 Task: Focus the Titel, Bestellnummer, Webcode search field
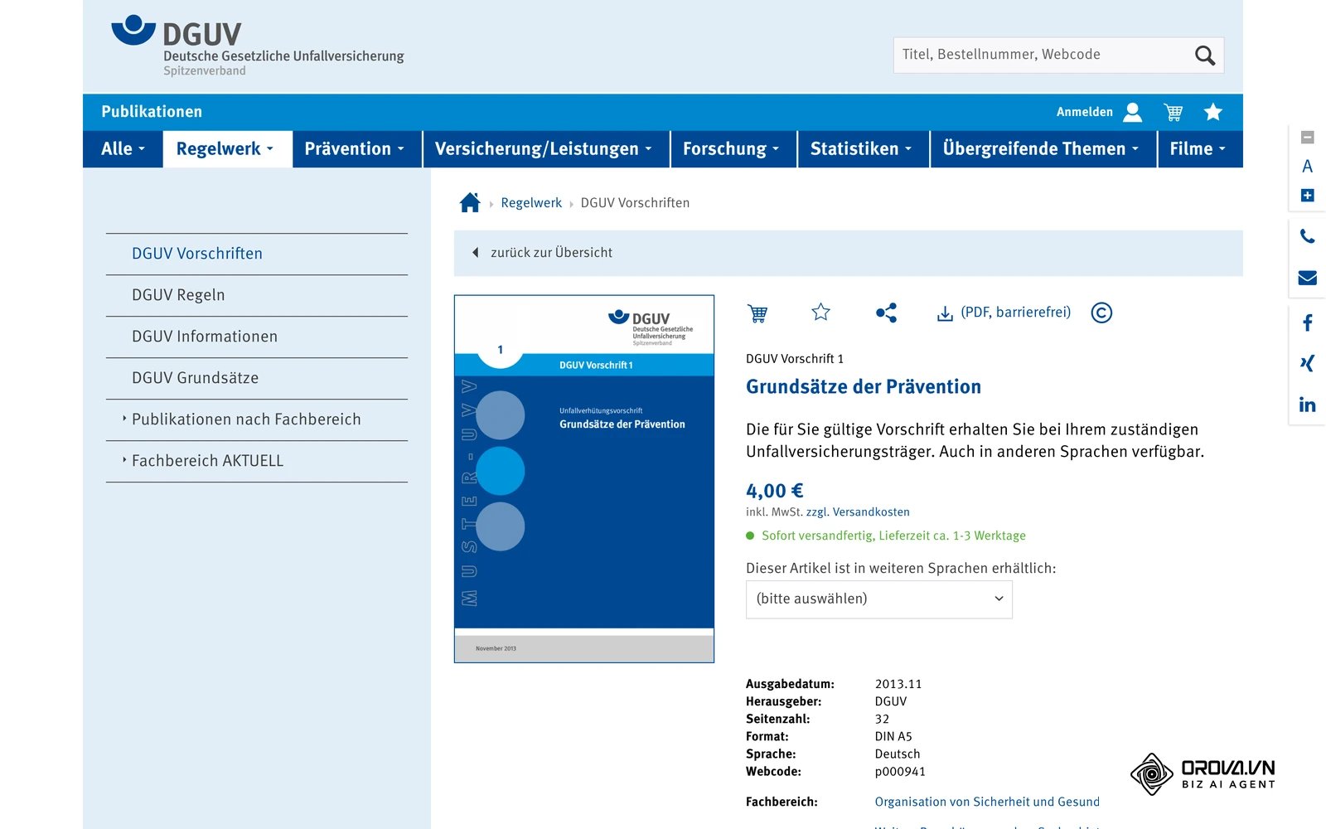[1043, 55]
